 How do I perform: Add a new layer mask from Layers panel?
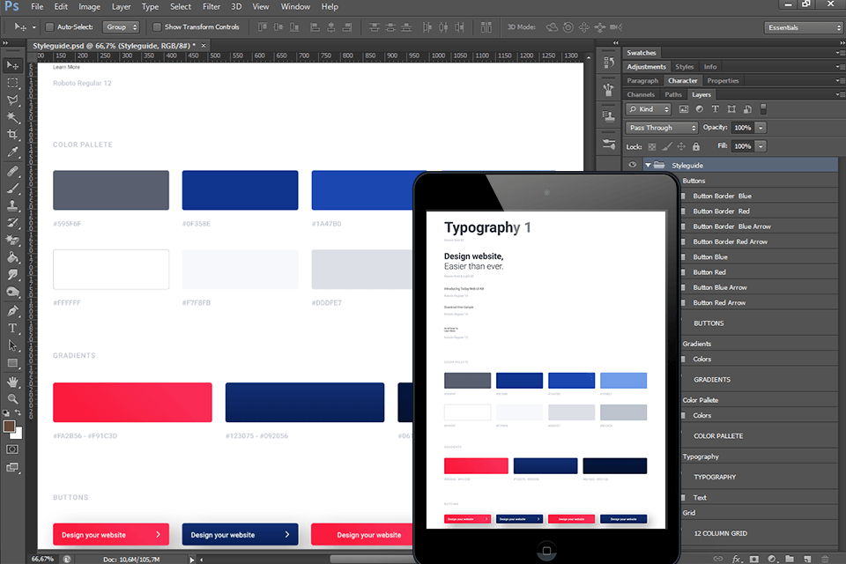[754, 558]
